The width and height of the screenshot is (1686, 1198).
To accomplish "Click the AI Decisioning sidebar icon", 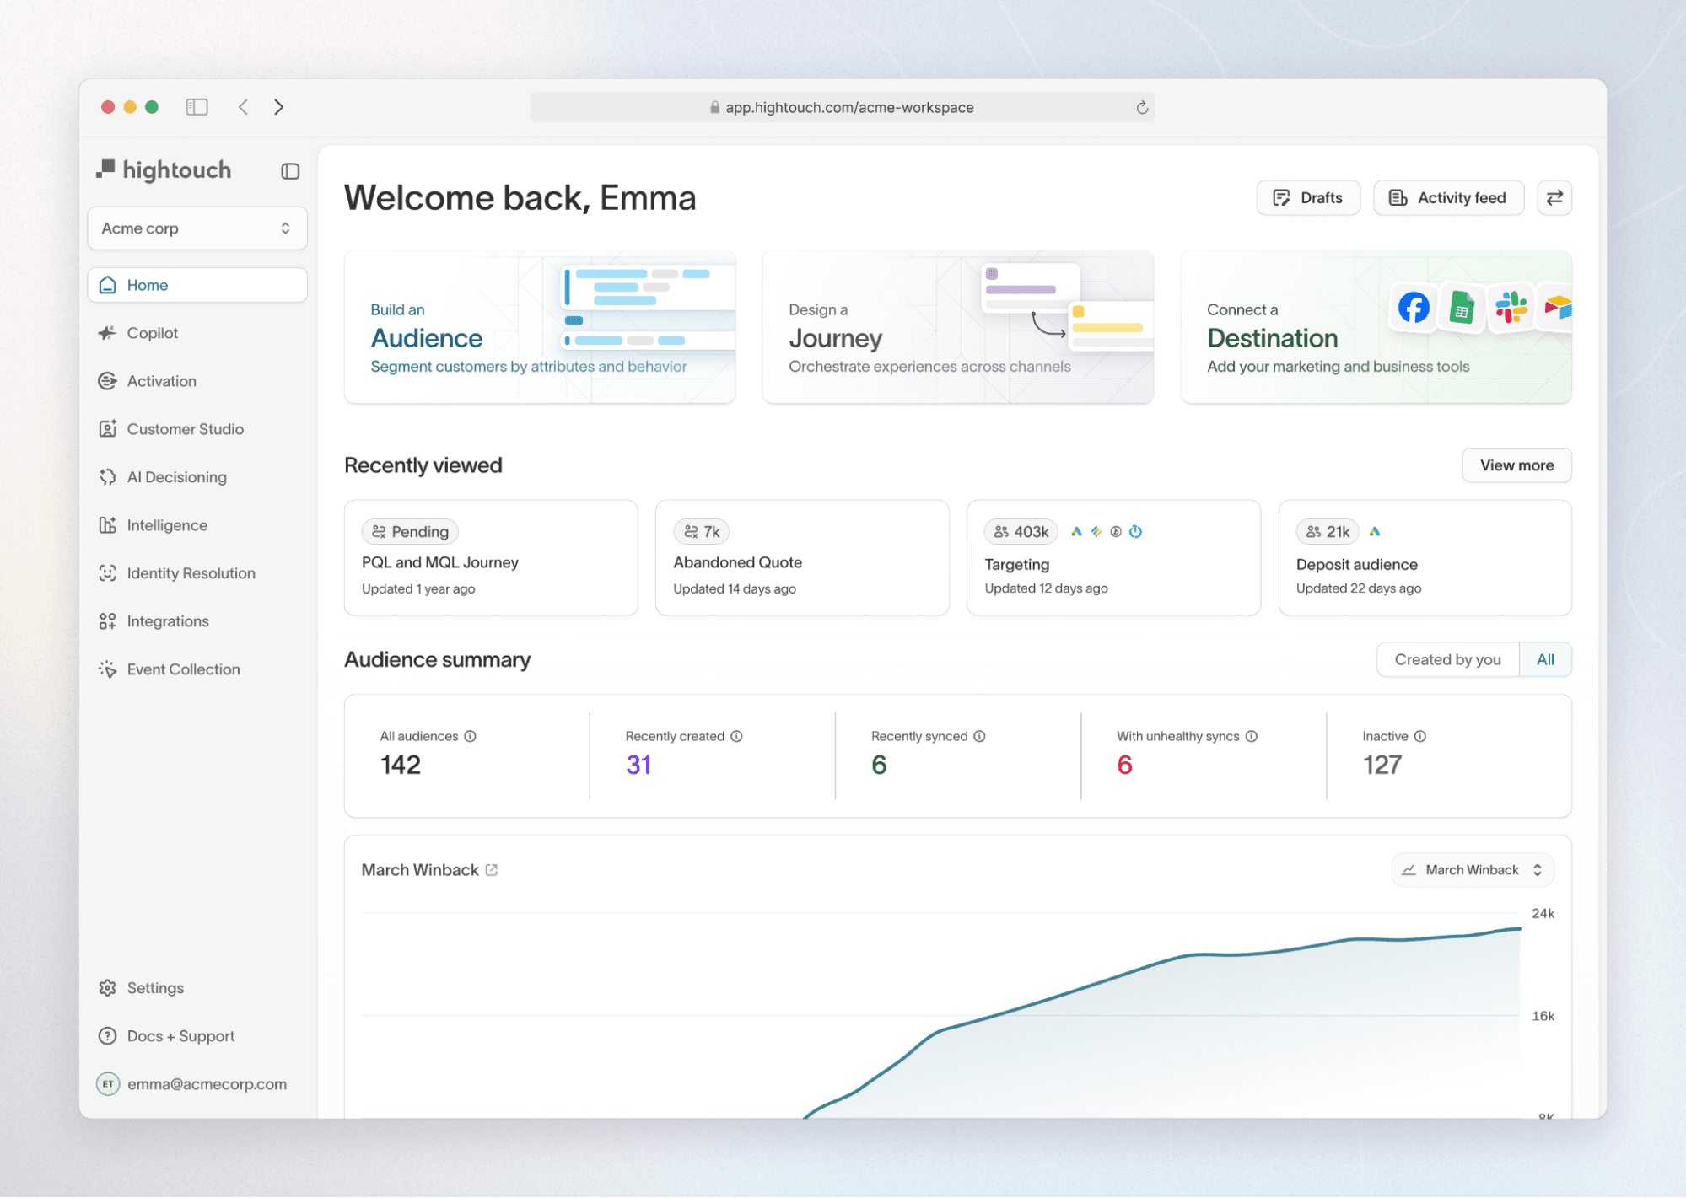I will pyautogui.click(x=107, y=477).
